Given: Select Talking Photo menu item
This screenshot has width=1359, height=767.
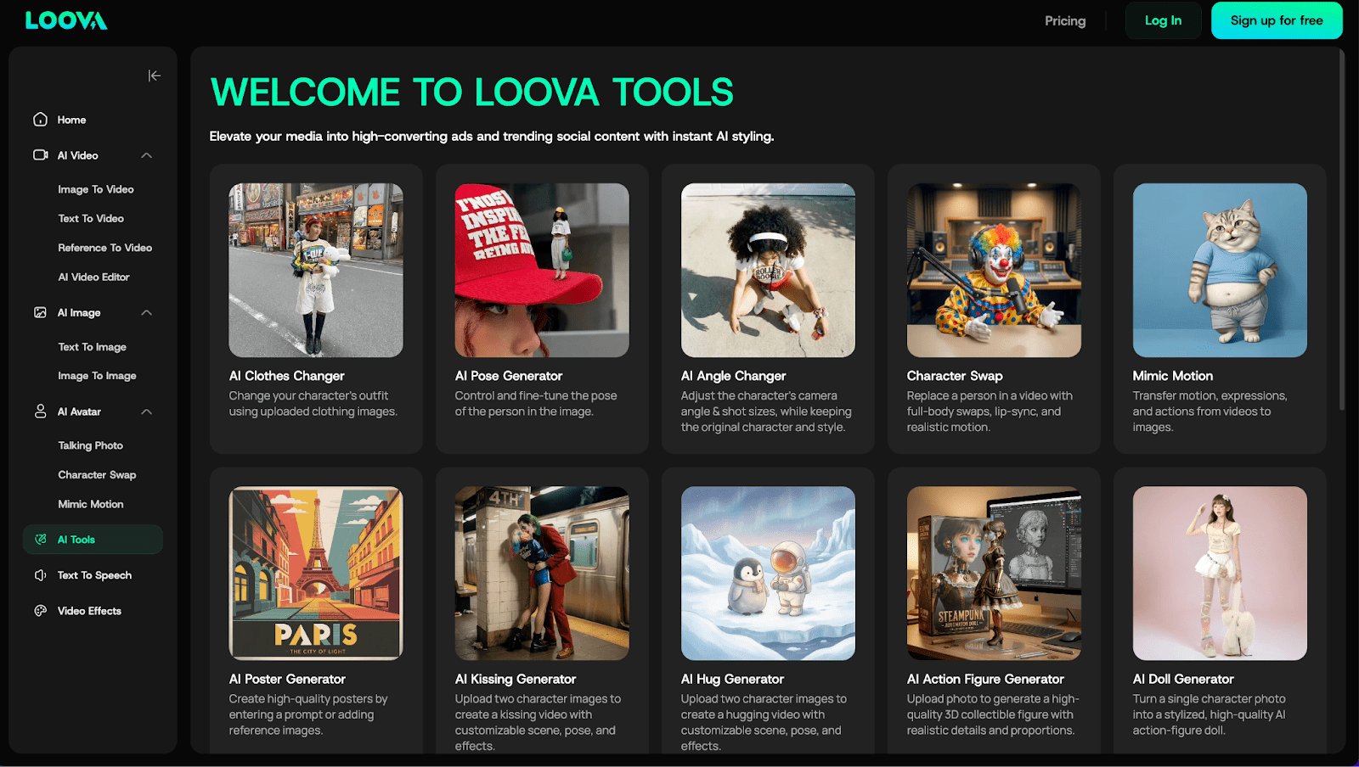Looking at the screenshot, I should (x=91, y=445).
